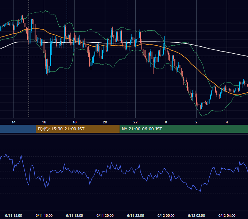The height and width of the screenshot is (219, 248).
Task: Click hour label 2 on price chart axis
Action: tap(197, 122)
